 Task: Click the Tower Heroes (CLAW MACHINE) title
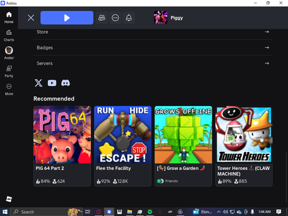pos(244,171)
